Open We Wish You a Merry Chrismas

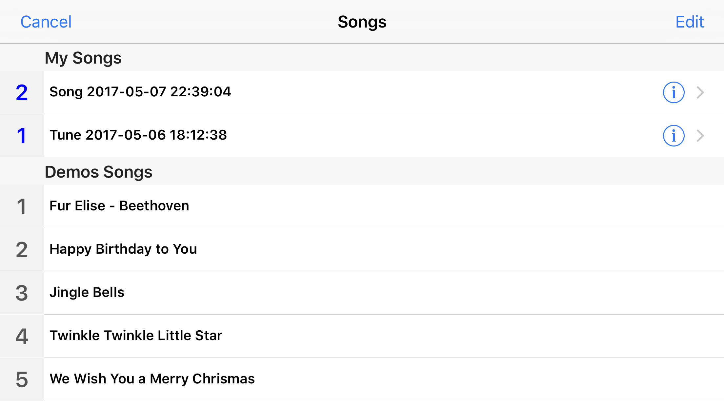pos(152,379)
